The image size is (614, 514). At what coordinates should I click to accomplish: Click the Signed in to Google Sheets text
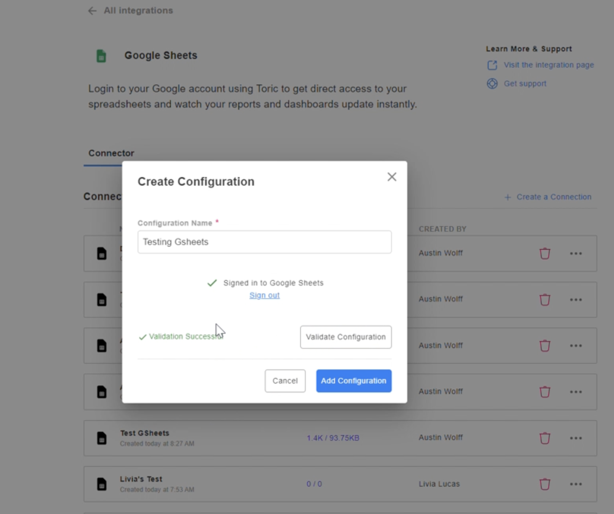pos(273,283)
